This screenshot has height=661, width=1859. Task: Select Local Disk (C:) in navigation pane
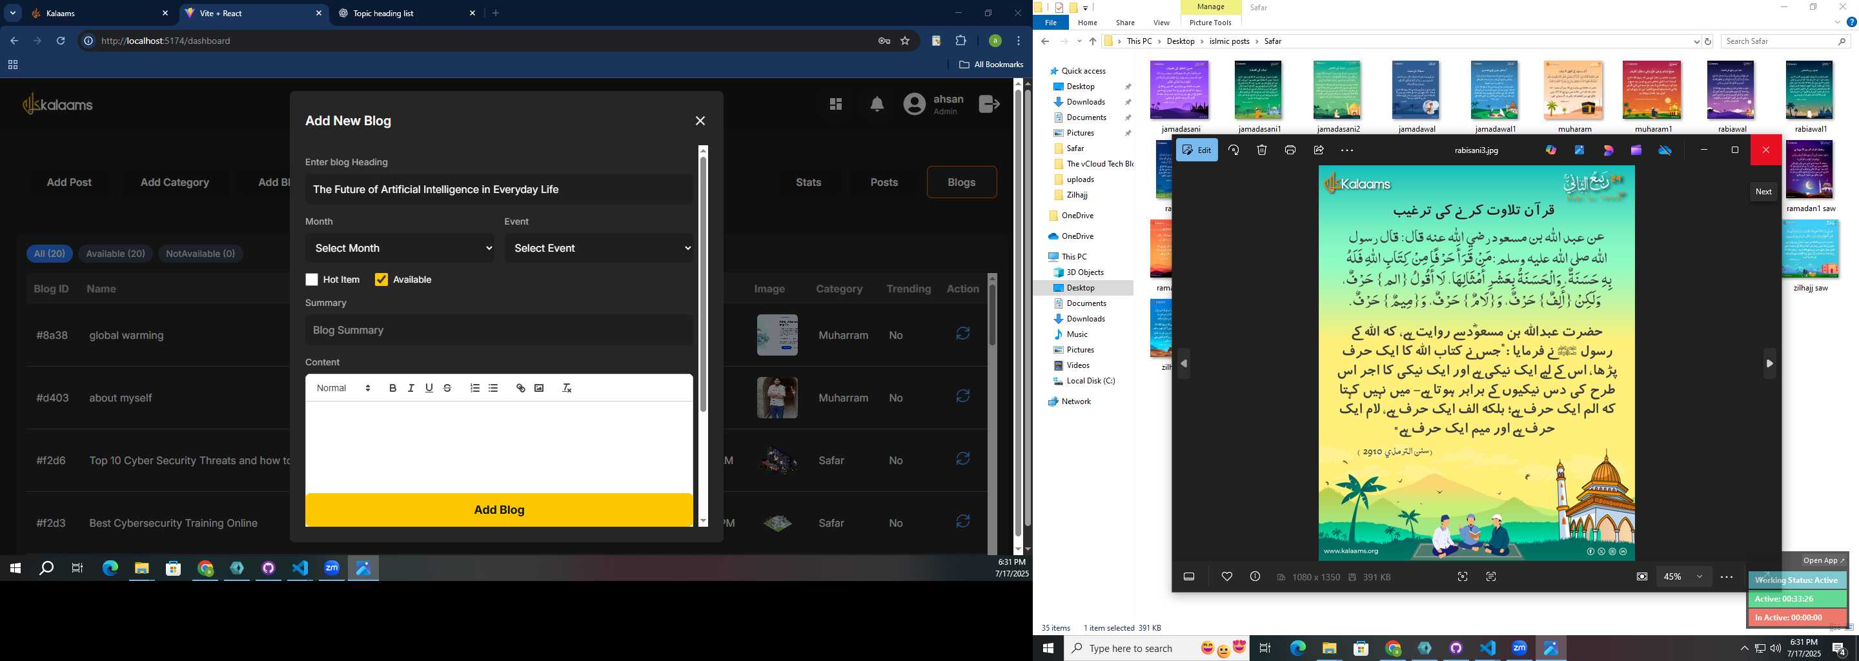[1090, 380]
